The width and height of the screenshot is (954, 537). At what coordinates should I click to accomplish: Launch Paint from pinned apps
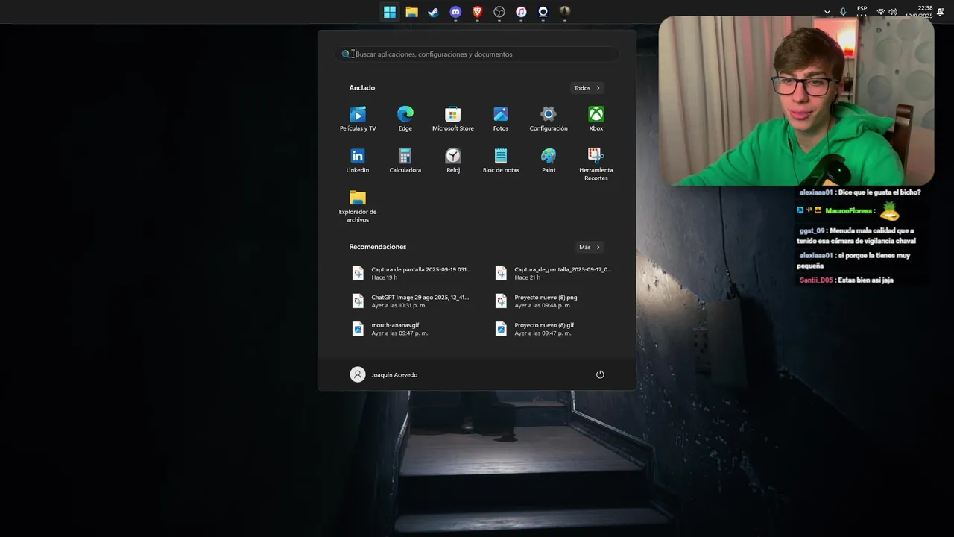tap(549, 161)
